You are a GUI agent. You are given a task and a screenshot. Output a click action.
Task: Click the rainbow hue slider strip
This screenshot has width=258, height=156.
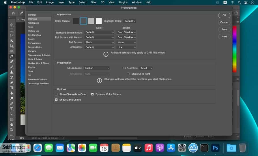pos(234,49)
